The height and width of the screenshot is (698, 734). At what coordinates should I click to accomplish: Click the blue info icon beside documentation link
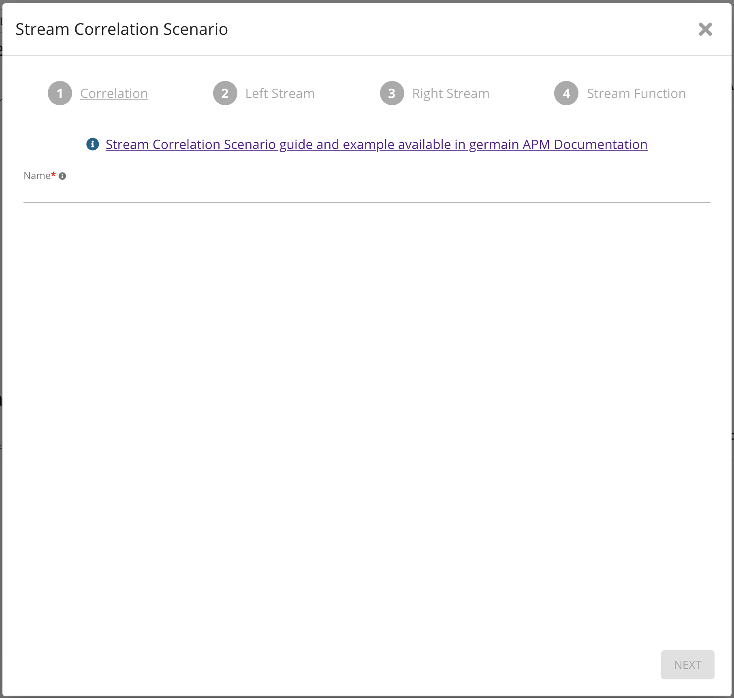point(93,144)
